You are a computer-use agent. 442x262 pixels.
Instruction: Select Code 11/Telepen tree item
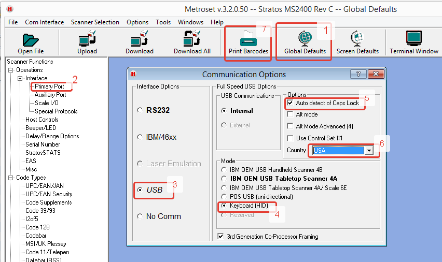pyautogui.click(x=47, y=252)
